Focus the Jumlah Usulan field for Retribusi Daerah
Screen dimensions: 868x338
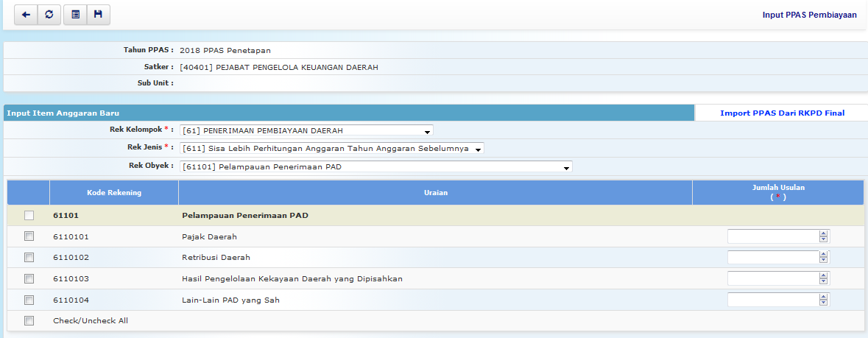(772, 258)
